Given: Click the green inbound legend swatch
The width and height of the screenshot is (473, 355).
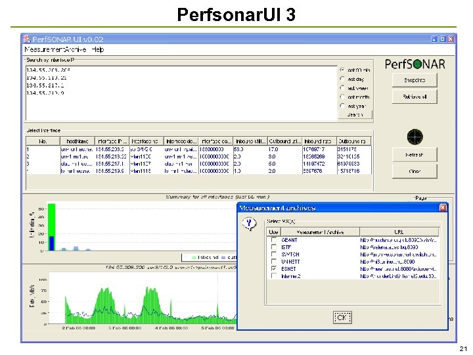Looking at the screenshot, I should (x=194, y=258).
